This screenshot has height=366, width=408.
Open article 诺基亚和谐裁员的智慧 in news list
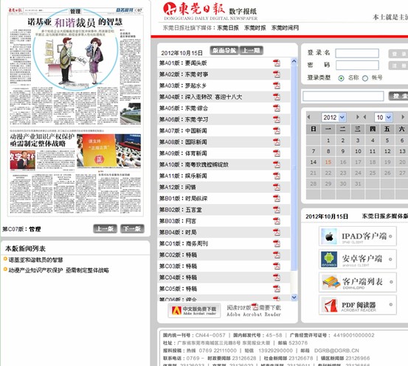tap(35, 259)
